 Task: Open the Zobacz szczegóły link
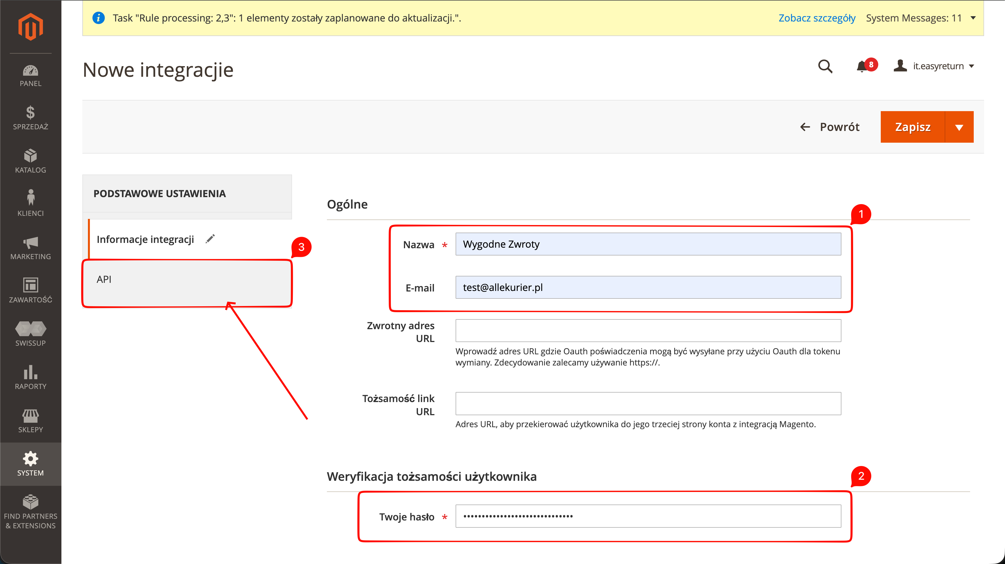817,18
